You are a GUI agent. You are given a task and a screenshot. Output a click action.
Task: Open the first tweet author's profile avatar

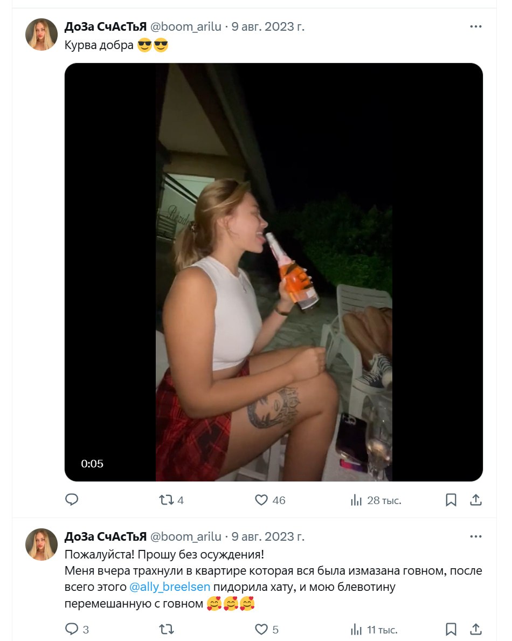(x=41, y=35)
